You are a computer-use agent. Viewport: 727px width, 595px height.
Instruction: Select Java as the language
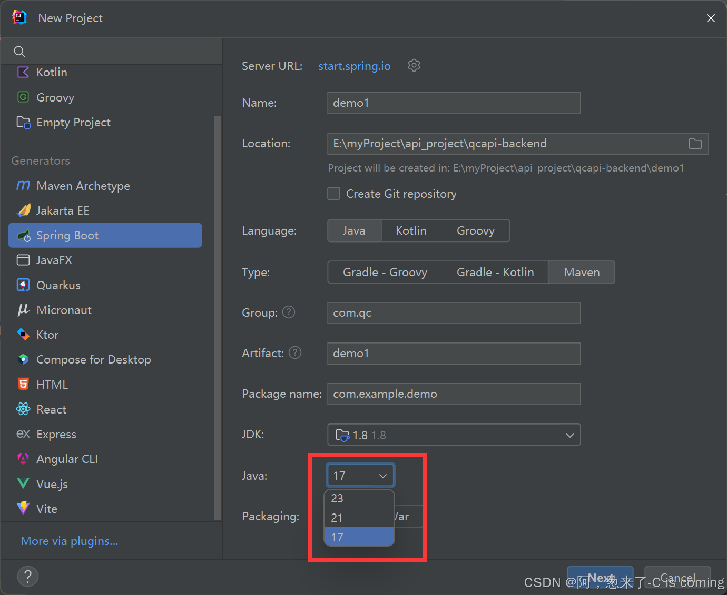point(354,230)
